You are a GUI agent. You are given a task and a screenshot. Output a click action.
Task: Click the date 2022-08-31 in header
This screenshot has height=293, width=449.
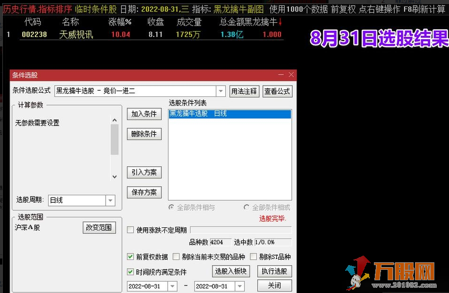pyautogui.click(x=160, y=9)
